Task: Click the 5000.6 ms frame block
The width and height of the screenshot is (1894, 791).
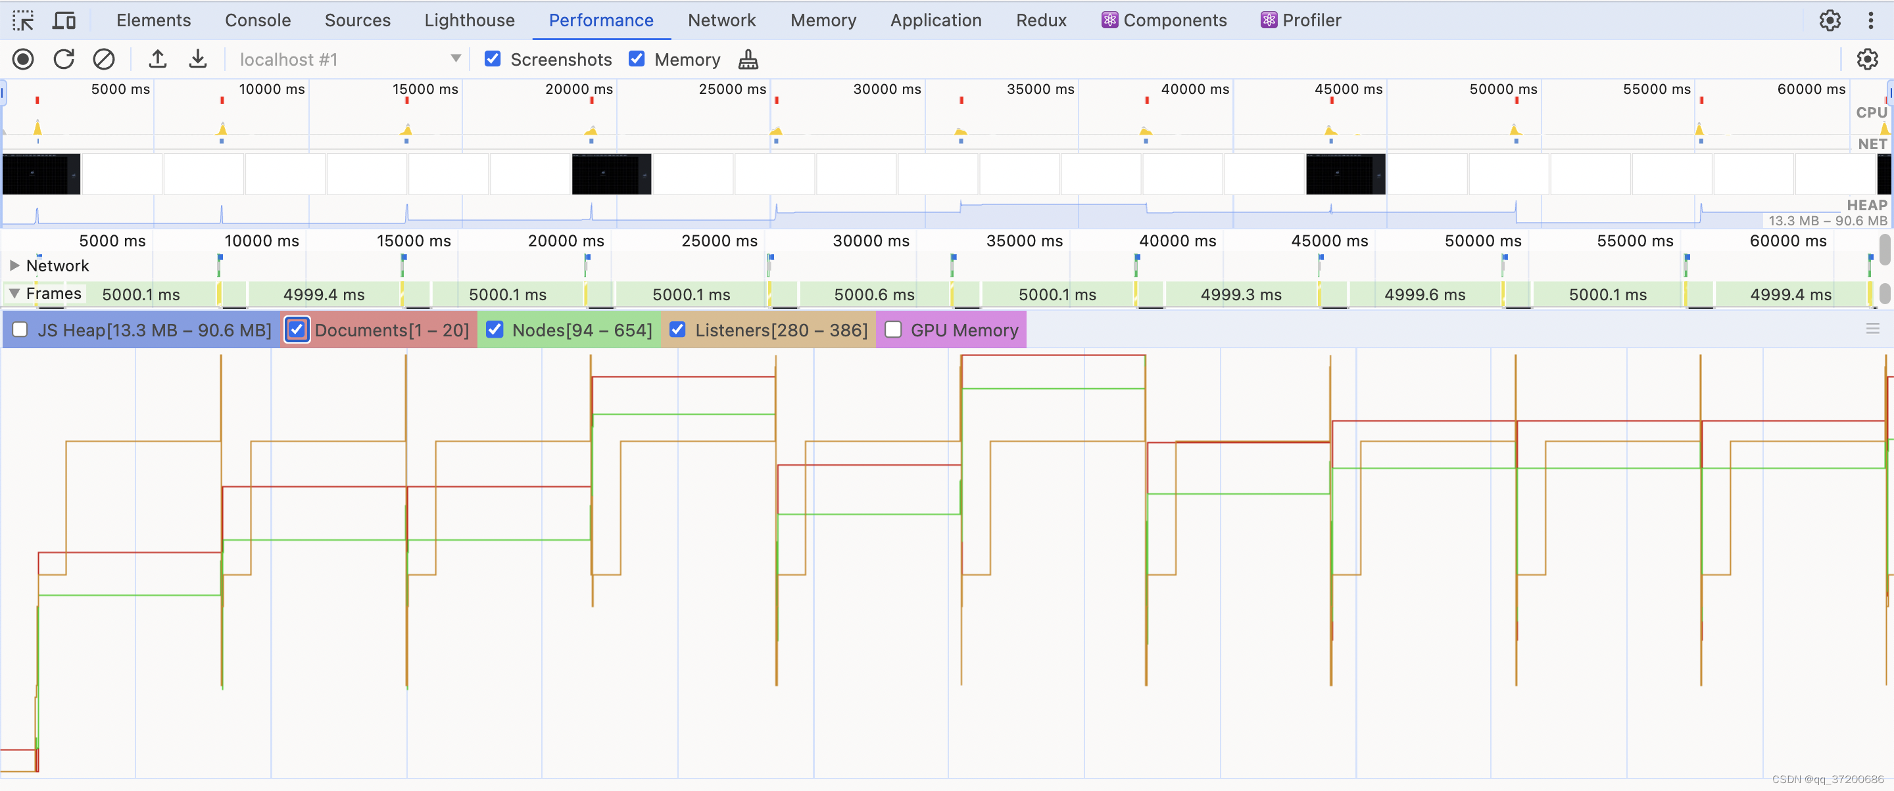Action: coord(873,294)
